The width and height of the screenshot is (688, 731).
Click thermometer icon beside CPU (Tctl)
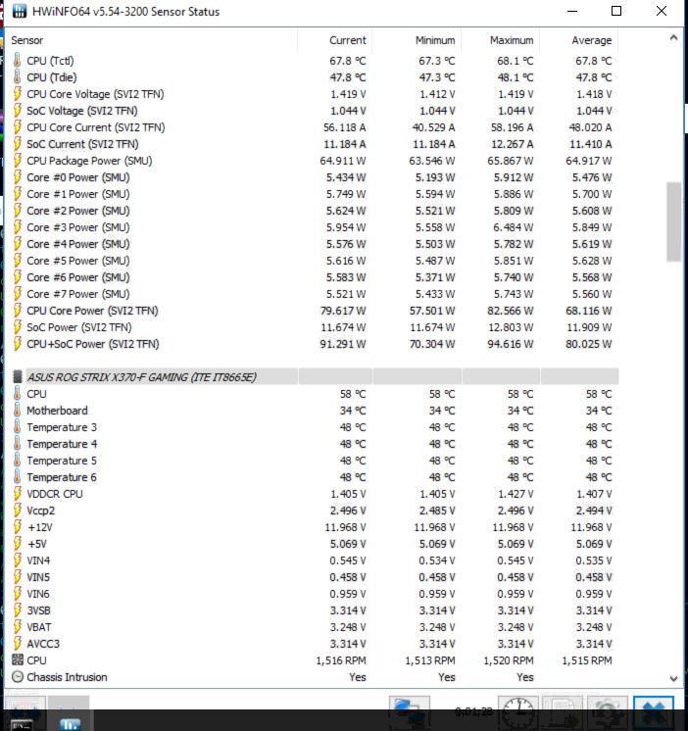tap(18, 61)
